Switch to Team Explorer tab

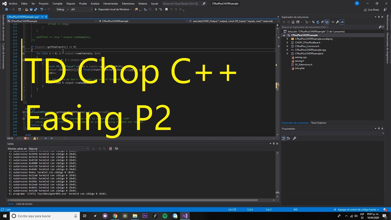[319, 123]
